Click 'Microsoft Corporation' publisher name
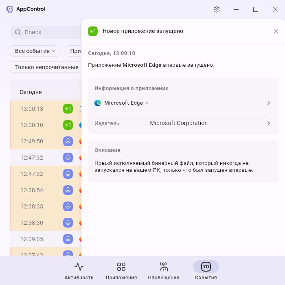Image resolution: width=285 pixels, height=285 pixels. pyautogui.click(x=179, y=123)
